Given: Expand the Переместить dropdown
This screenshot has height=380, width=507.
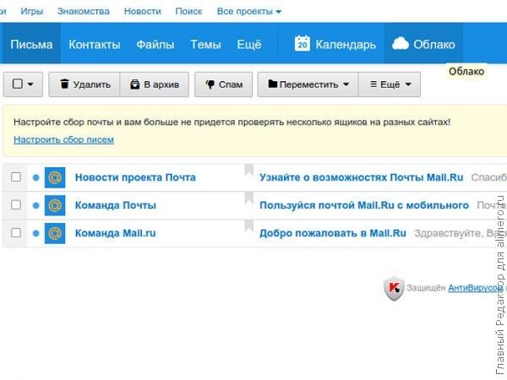Looking at the screenshot, I should tap(346, 84).
